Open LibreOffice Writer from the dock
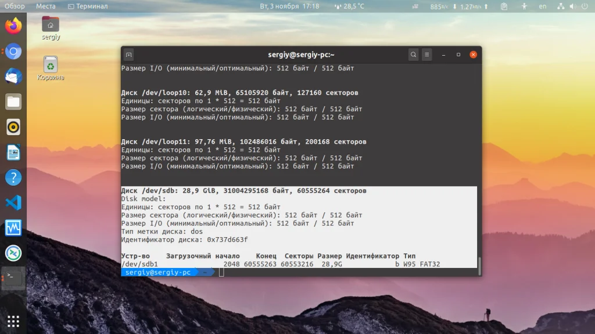The image size is (595, 334). coord(13,153)
